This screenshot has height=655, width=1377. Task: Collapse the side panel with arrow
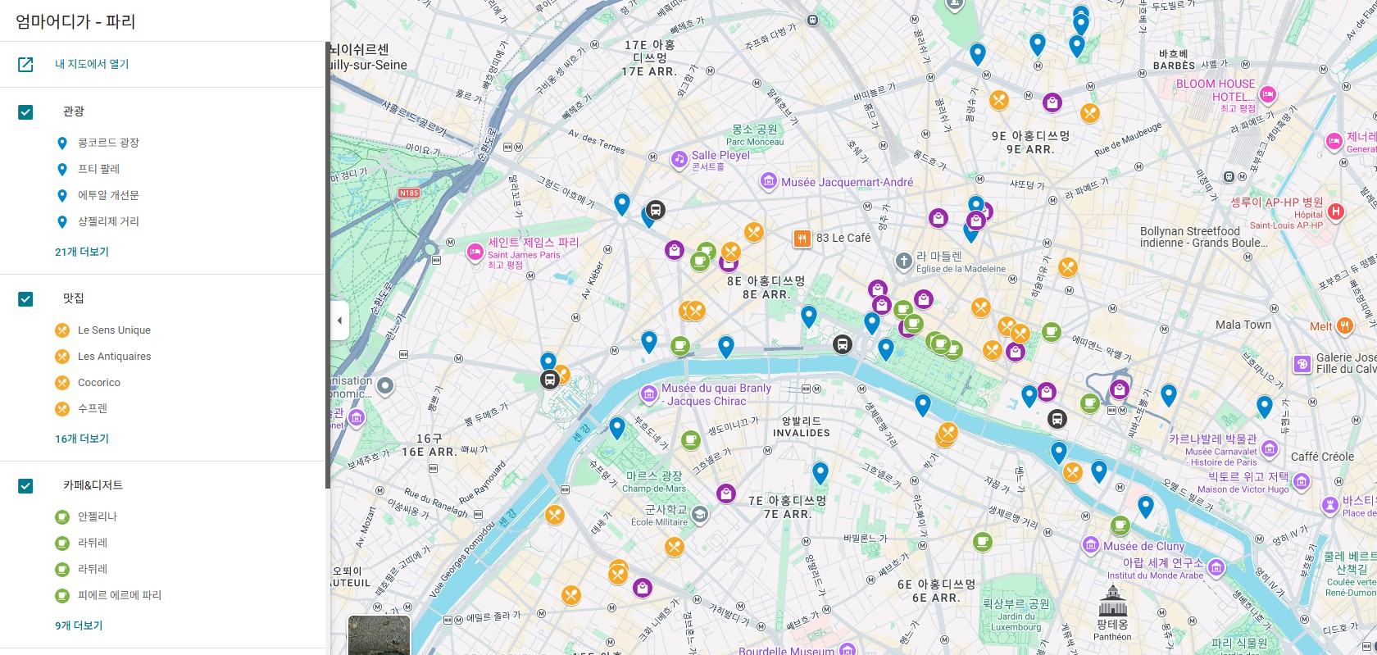(339, 321)
